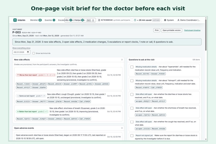Open chip Record ..QXHMZJ

(86, 84)
